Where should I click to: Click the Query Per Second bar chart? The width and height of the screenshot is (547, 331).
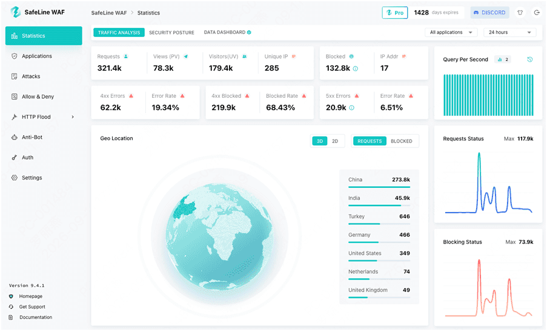(x=488, y=95)
